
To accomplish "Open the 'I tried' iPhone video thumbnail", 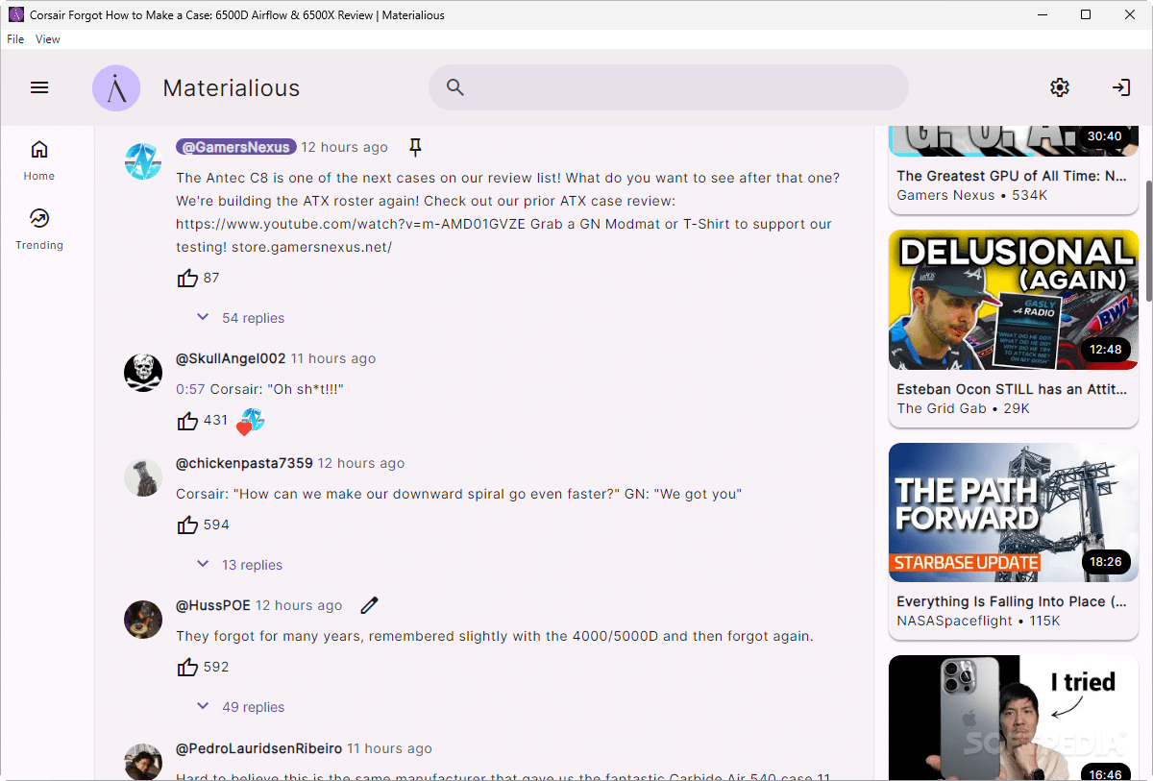I will [x=1013, y=719].
